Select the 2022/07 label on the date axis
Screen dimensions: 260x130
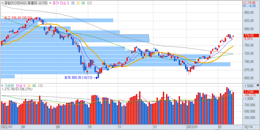click(x=7, y=126)
